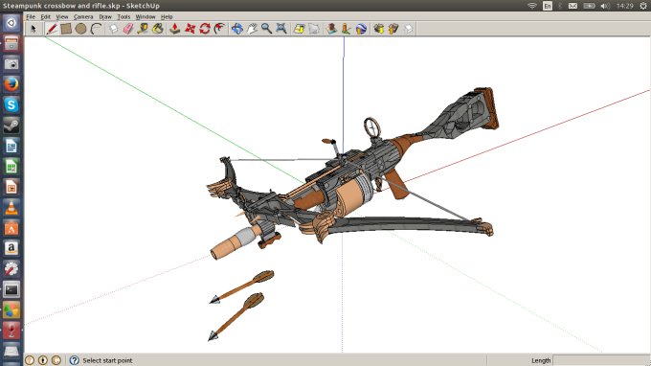Viewport: 651px width, 366px height.
Task: Click the first circular status bar icon
Action: (x=30, y=360)
